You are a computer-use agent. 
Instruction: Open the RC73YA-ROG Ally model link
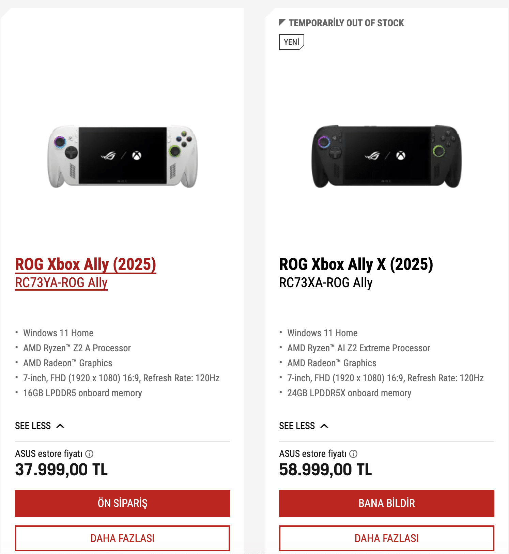point(61,283)
